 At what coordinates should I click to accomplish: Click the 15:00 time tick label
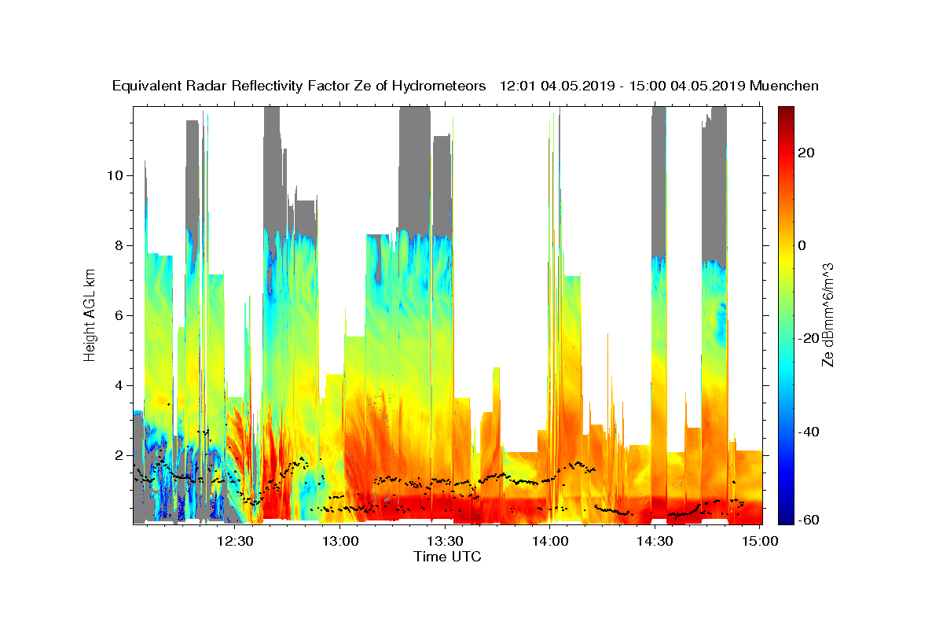click(x=761, y=541)
